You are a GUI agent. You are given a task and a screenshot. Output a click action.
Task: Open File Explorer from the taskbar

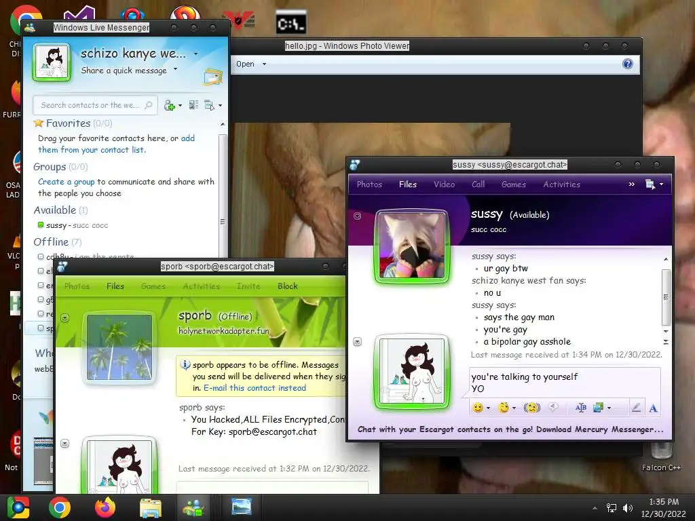[151, 507]
